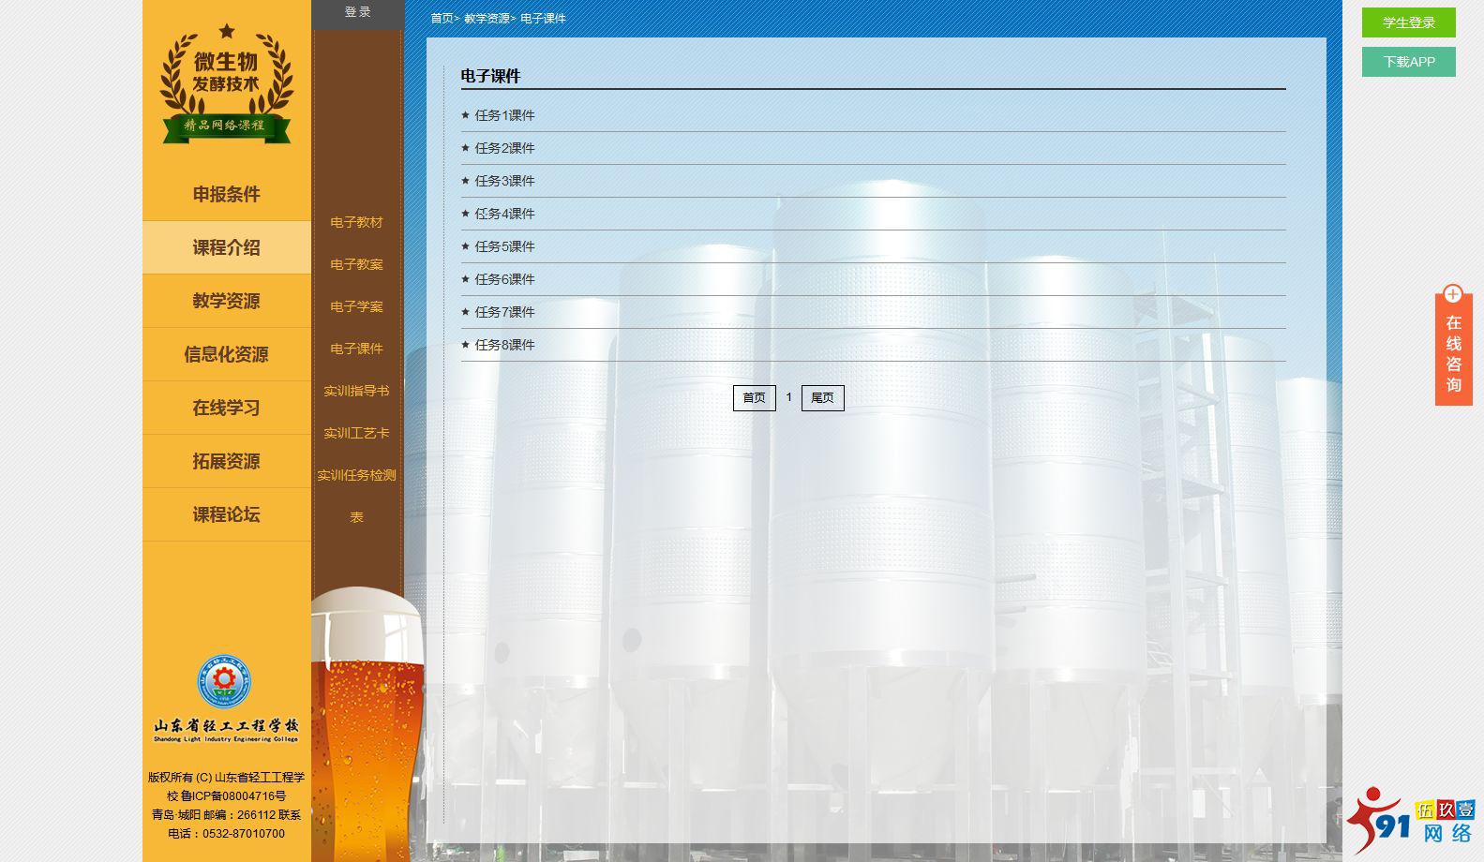Open the 任务4课件 link
The image size is (1484, 862).
[x=504, y=214]
